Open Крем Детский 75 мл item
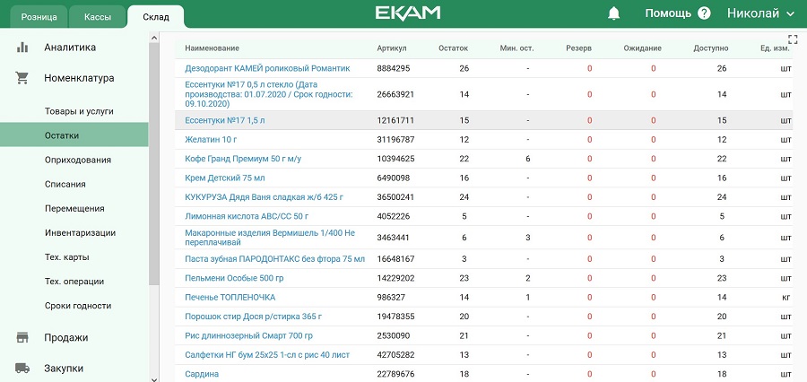The image size is (807, 382). coord(225,178)
